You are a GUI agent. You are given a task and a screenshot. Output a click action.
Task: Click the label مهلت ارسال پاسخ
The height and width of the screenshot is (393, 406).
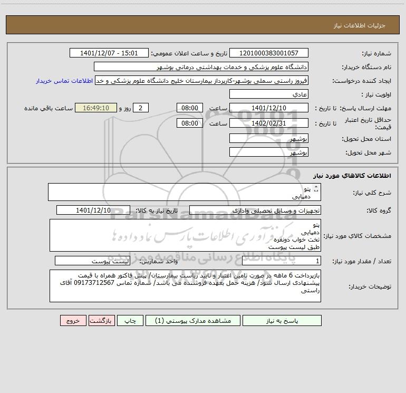pyautogui.click(x=365, y=108)
